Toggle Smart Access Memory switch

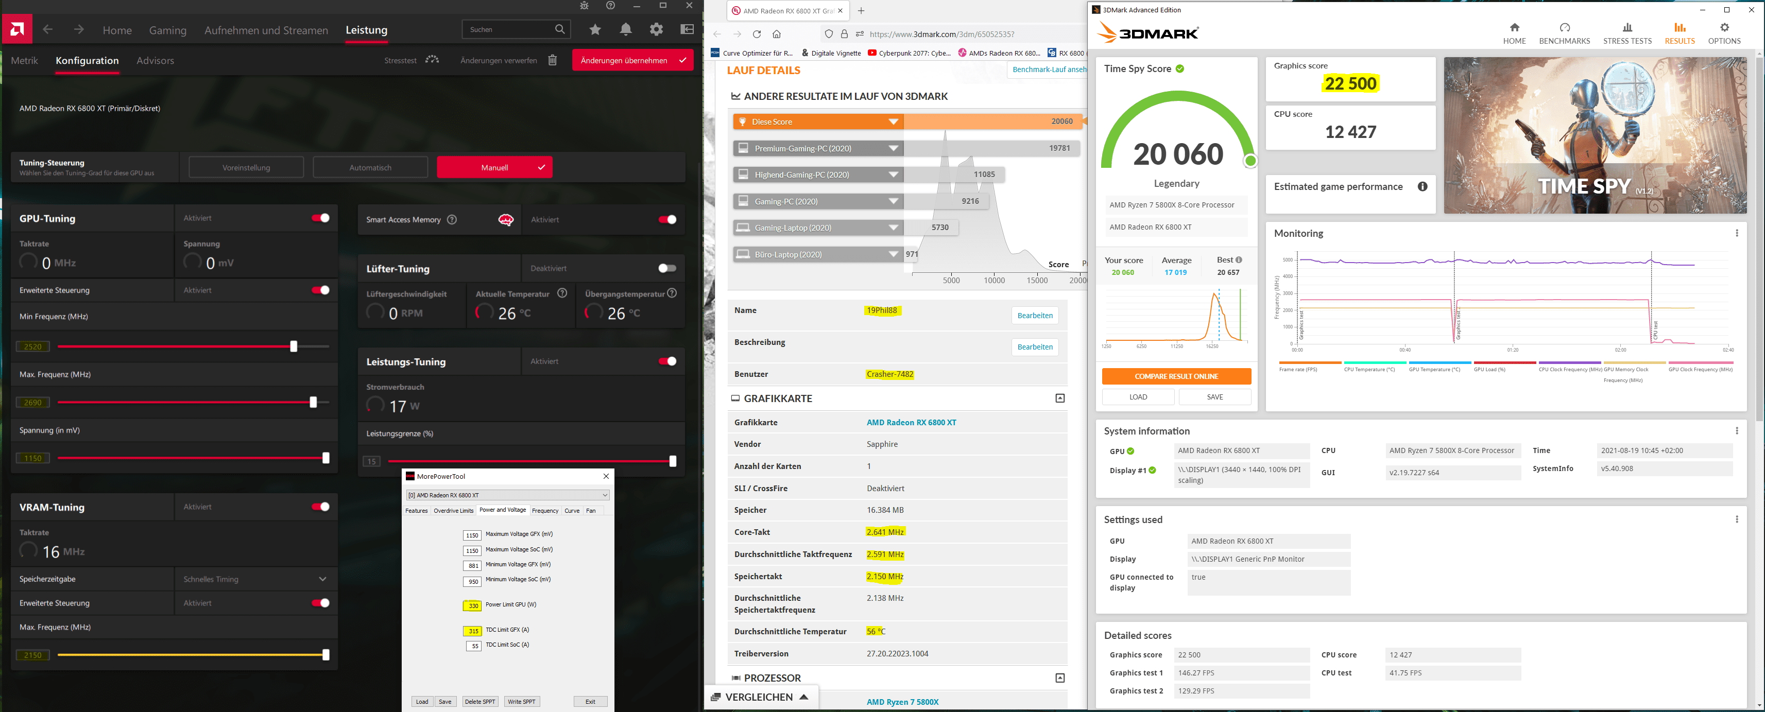pos(667,220)
